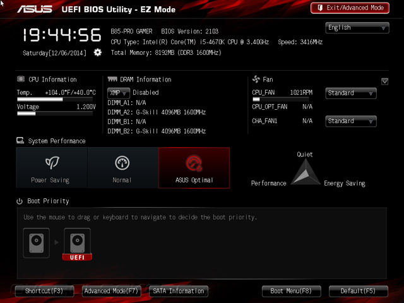Image resolution: width=404 pixels, height=303 pixels.
Task: Switch to Advanced Mode(F7)
Action: pos(112,291)
